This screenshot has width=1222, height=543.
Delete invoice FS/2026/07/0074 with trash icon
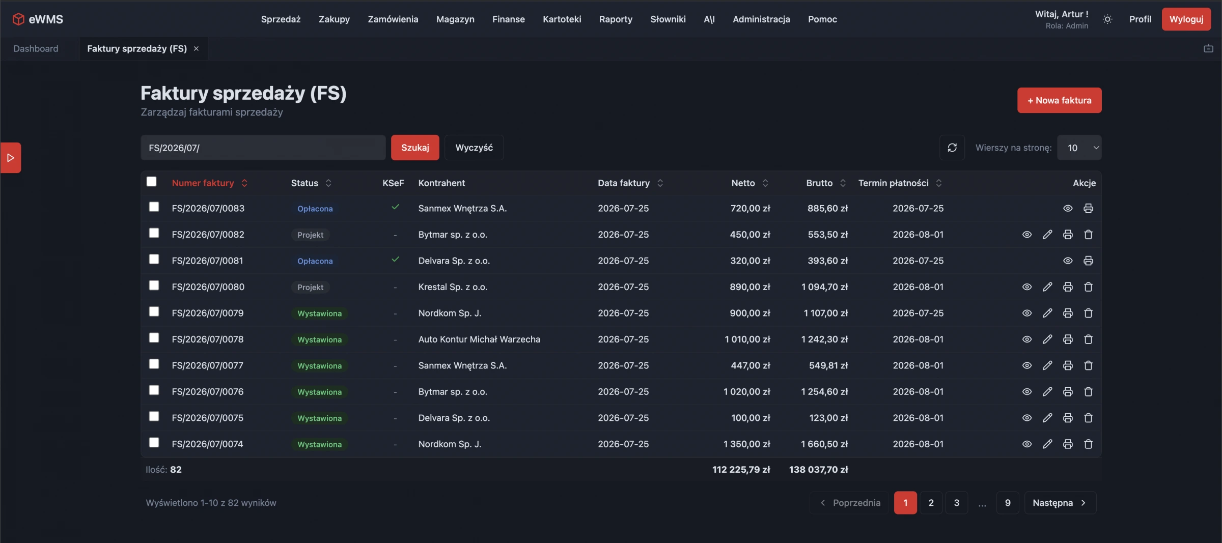[1088, 444]
